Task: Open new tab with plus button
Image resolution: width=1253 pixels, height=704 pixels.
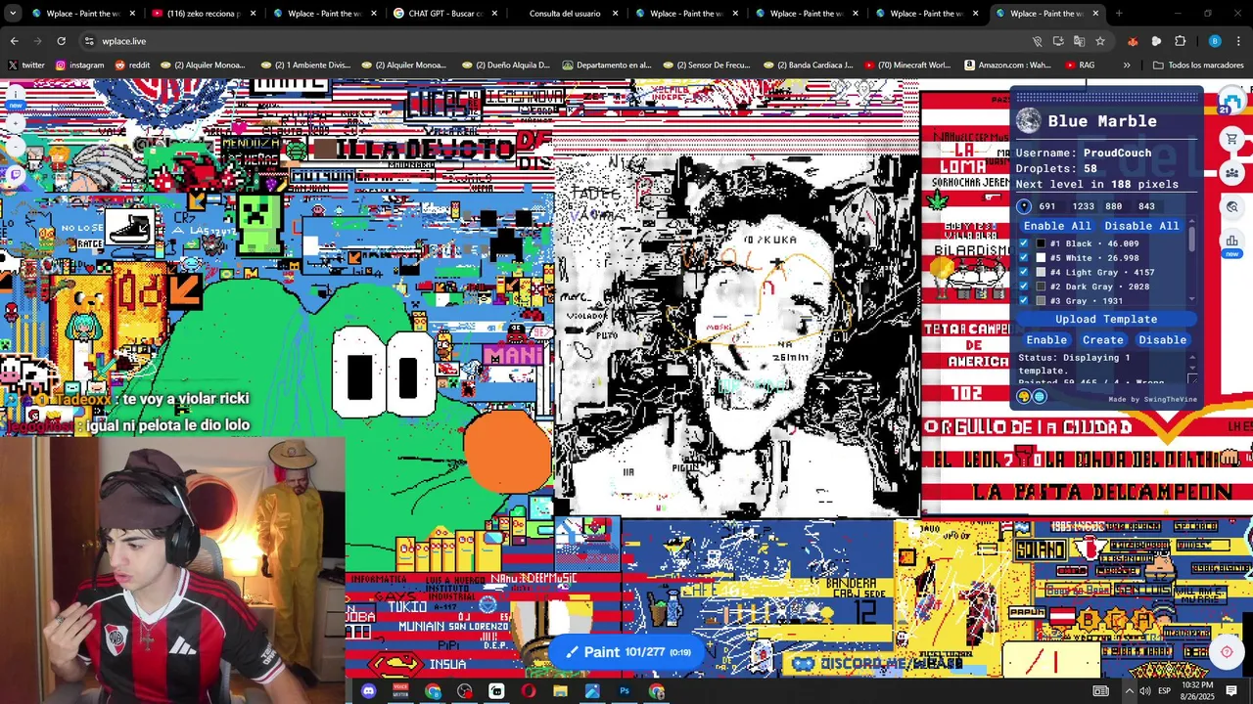Action: tap(1119, 14)
